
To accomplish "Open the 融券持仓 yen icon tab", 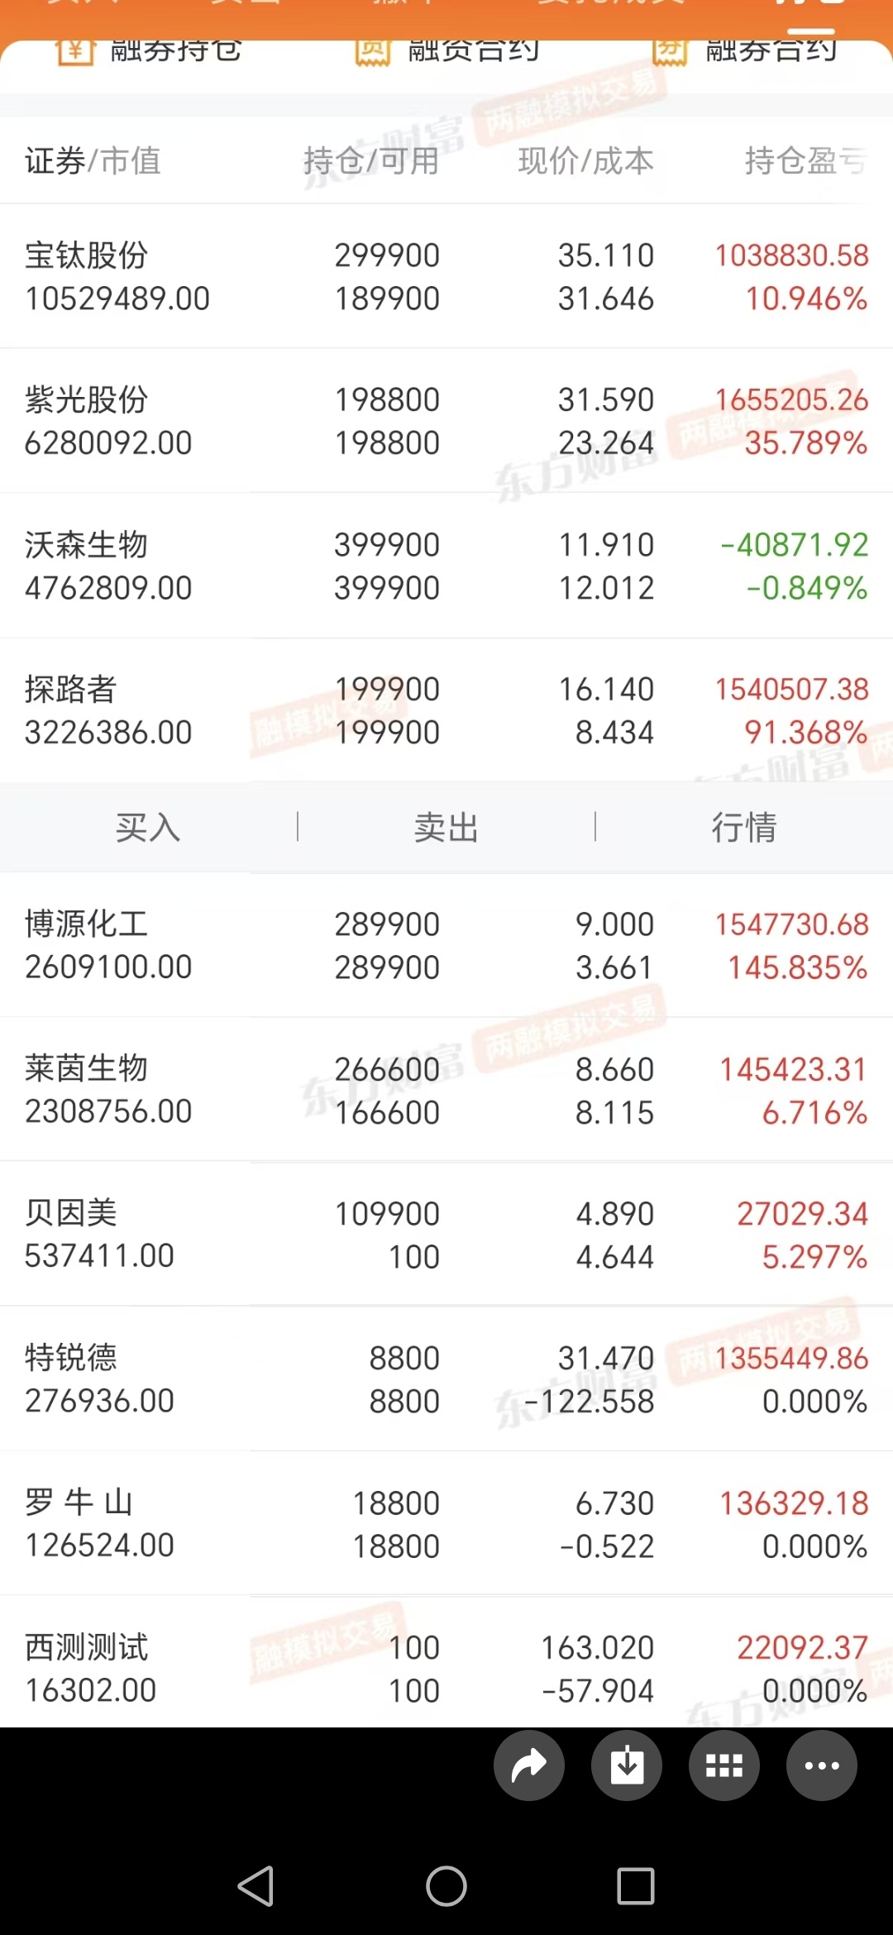I will (149, 51).
